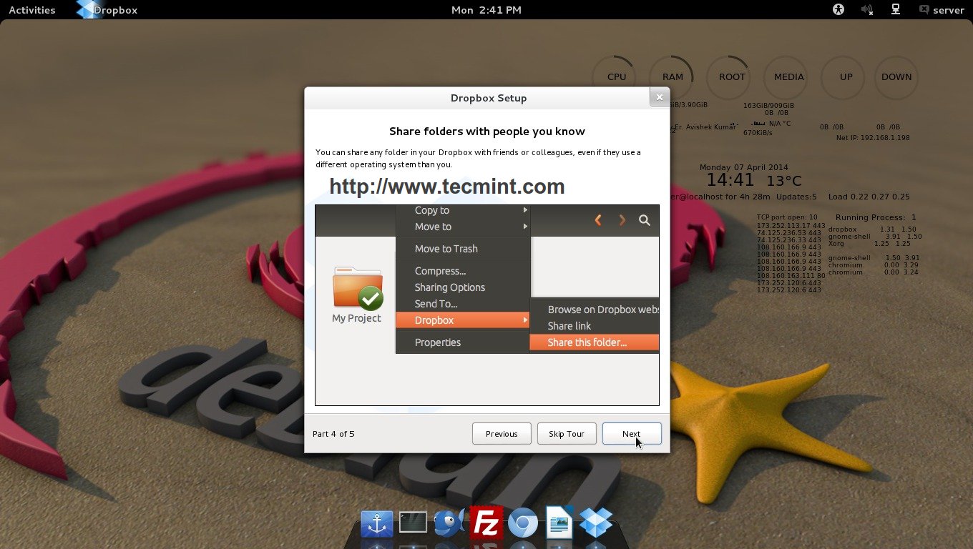Click the MEDIA gauge label on the desktop
973x549 pixels.
click(788, 77)
